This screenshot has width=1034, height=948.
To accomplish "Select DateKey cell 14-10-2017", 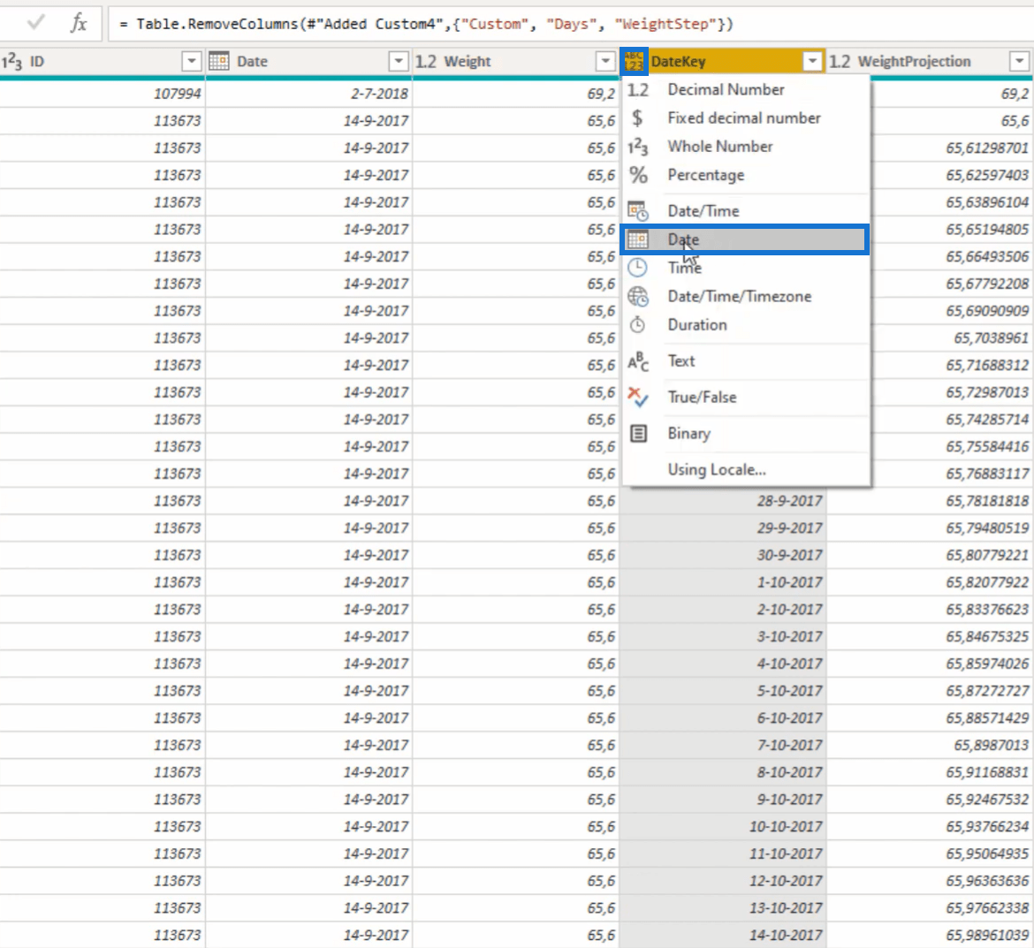I will click(723, 935).
